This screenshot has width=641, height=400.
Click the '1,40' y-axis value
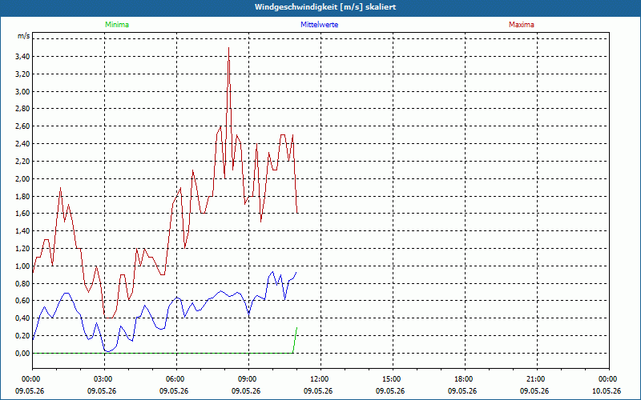click(22, 231)
